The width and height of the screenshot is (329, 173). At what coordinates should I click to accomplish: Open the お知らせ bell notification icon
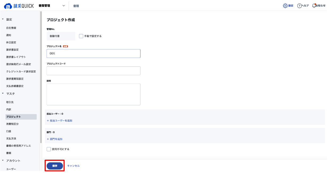click(x=314, y=6)
